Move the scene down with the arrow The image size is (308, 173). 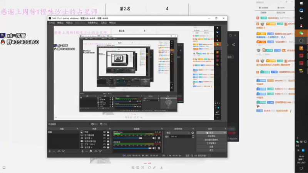(63, 151)
